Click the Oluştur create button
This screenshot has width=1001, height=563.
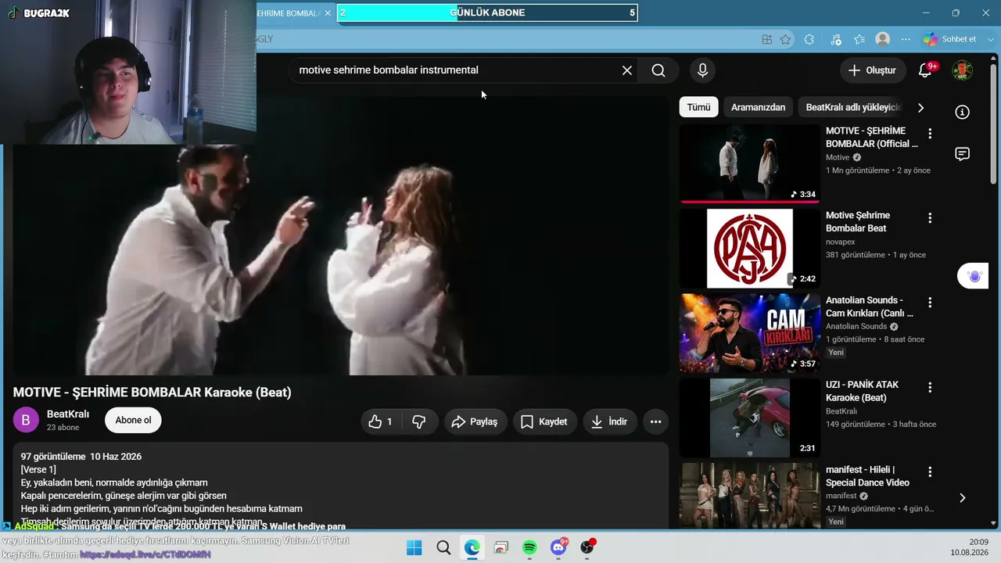pos(873,70)
